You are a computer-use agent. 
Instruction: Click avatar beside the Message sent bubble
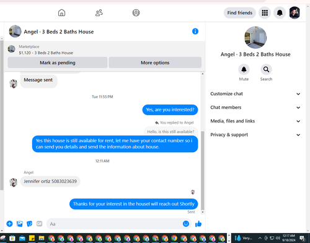pos(14,83)
